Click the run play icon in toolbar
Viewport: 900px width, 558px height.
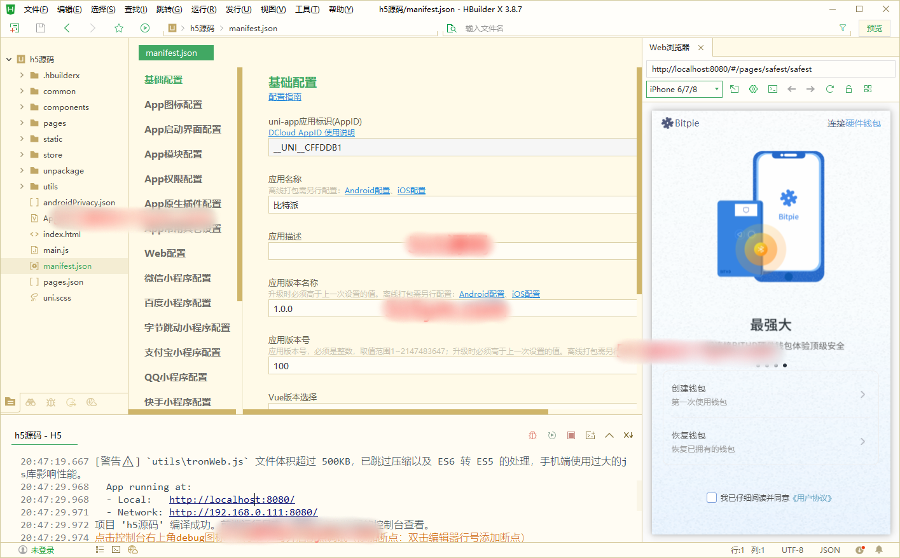point(145,28)
